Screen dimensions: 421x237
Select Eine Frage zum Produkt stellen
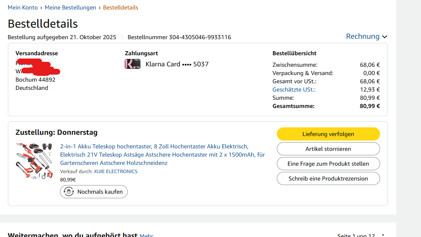tap(328, 164)
